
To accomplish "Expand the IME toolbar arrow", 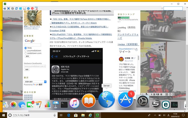I will [x=173, y=94].
